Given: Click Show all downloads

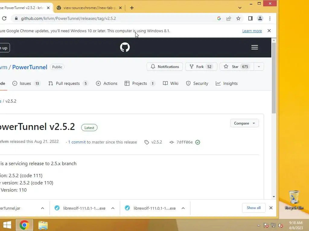Looking at the screenshot, I should click(253, 208).
